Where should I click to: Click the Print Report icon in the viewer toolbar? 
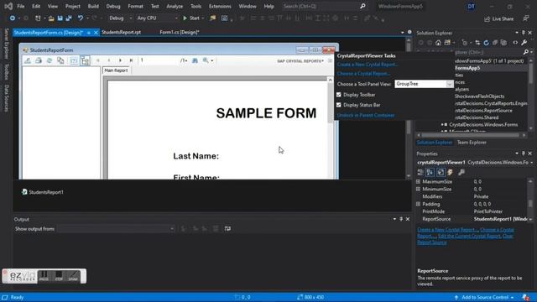[39, 60]
